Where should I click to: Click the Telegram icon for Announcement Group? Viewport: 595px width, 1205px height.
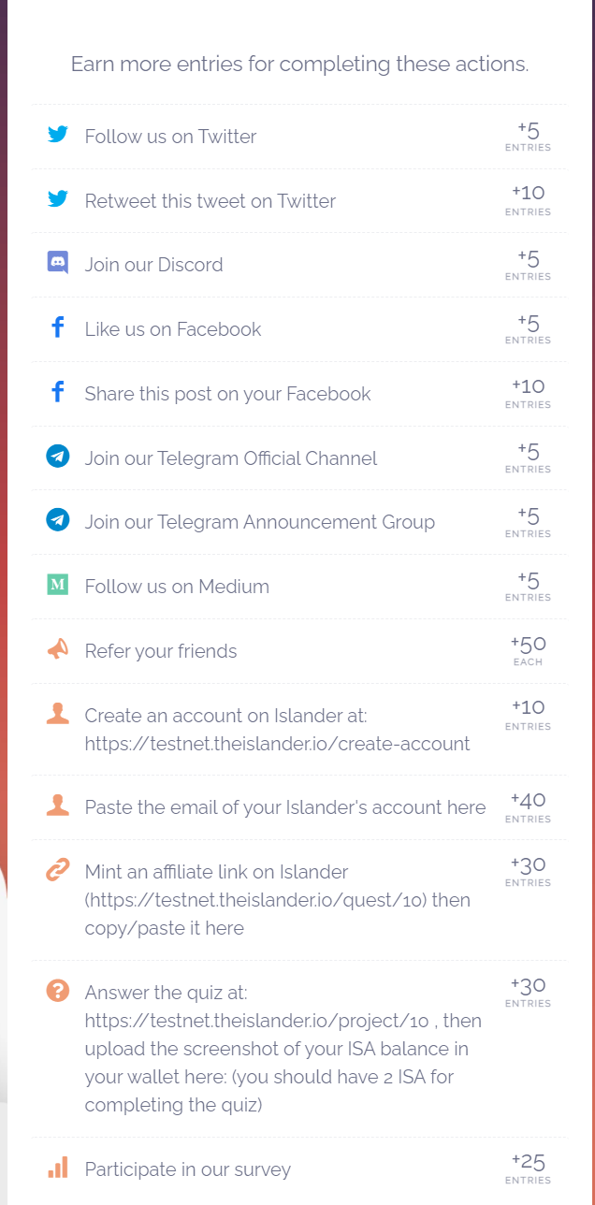click(58, 520)
